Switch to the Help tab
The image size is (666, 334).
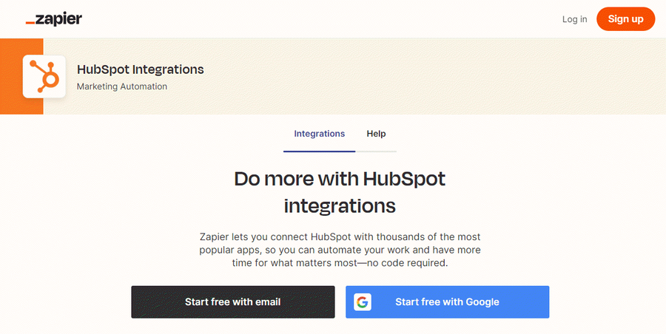coord(376,134)
